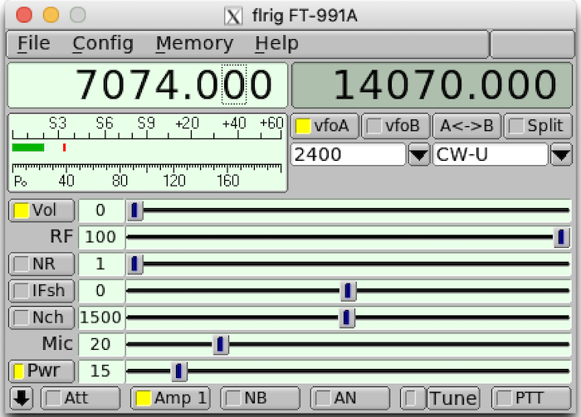The height and width of the screenshot is (417, 581).
Task: Open the File menu
Action: point(33,43)
